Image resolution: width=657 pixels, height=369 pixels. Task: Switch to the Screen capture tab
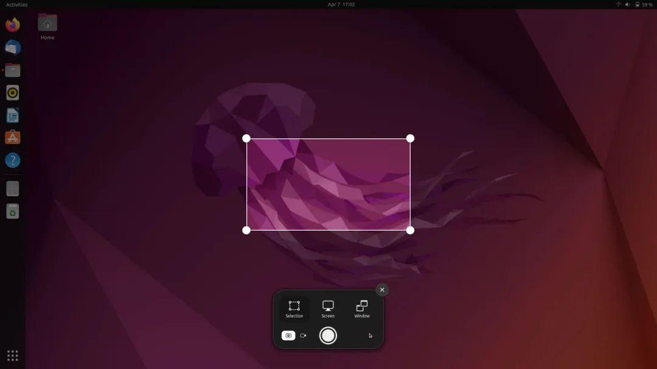(328, 306)
